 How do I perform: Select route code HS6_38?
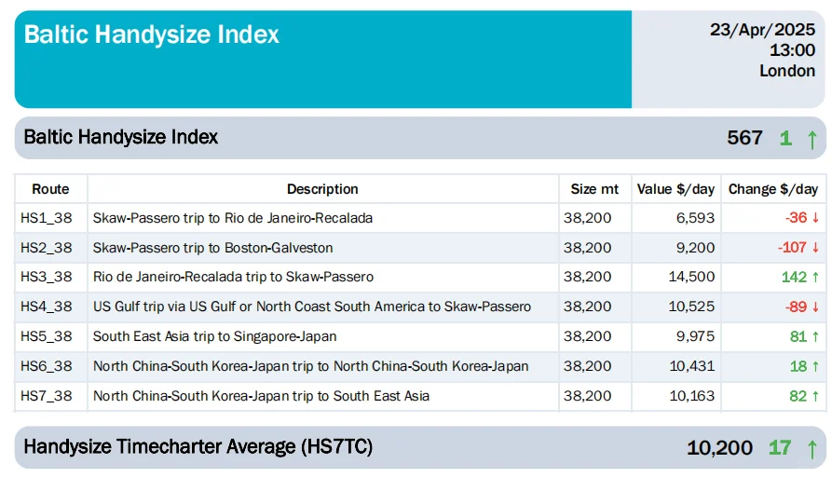pos(47,366)
